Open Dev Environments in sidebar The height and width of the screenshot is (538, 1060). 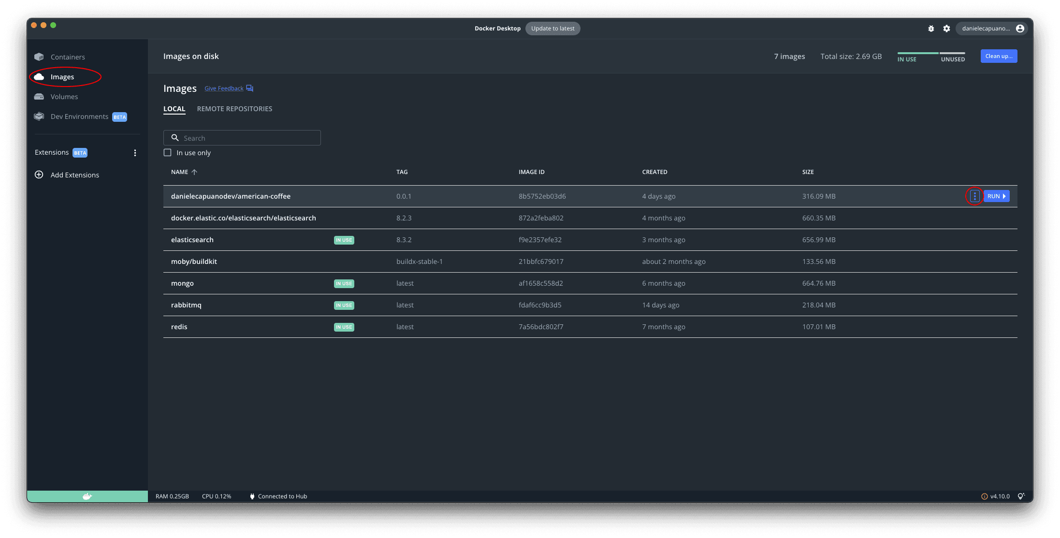tap(79, 116)
